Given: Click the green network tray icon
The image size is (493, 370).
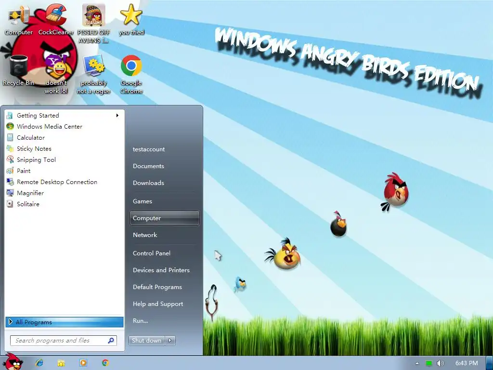Looking at the screenshot, I should coord(429,363).
